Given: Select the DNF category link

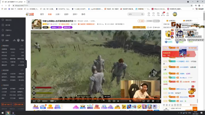Looking at the screenshot, I should coord(23,52).
